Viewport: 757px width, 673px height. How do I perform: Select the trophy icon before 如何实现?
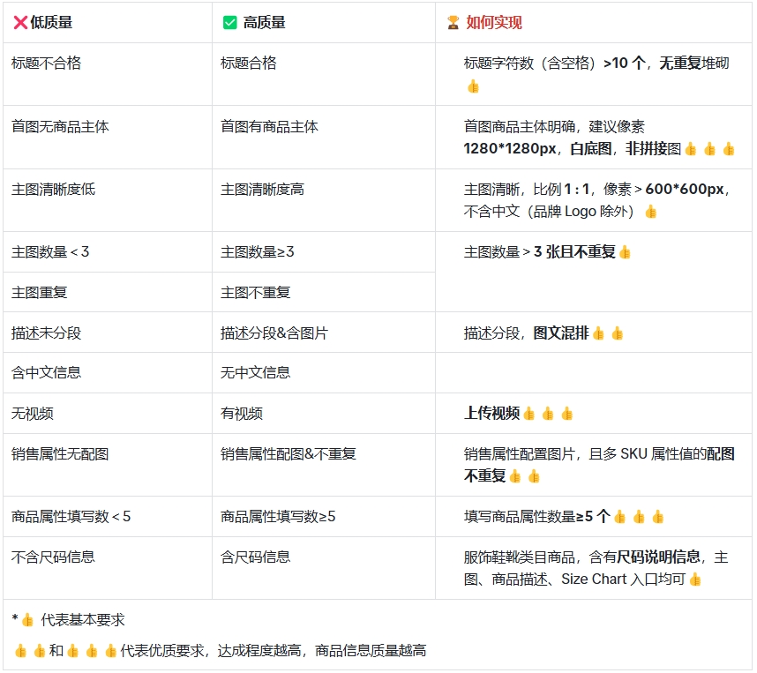453,23
